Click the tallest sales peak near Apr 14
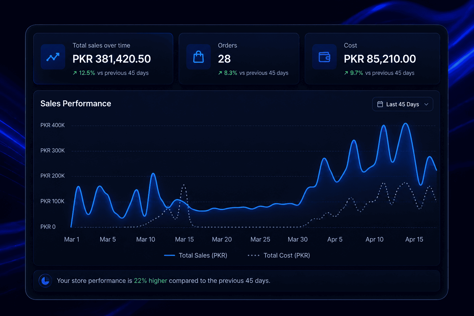The height and width of the screenshot is (316, 474). 406,124
